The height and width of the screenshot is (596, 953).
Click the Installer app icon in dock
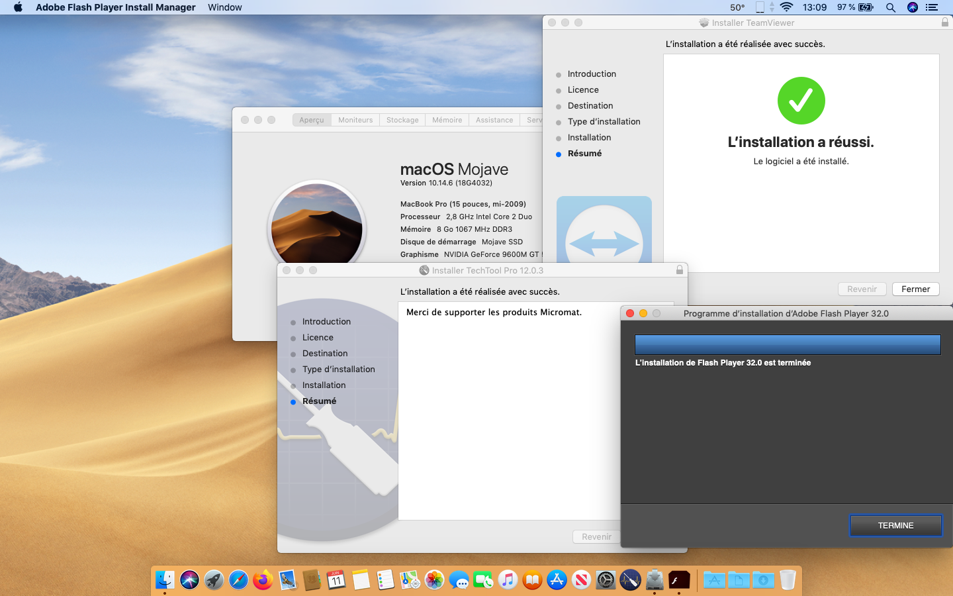pos(655,580)
